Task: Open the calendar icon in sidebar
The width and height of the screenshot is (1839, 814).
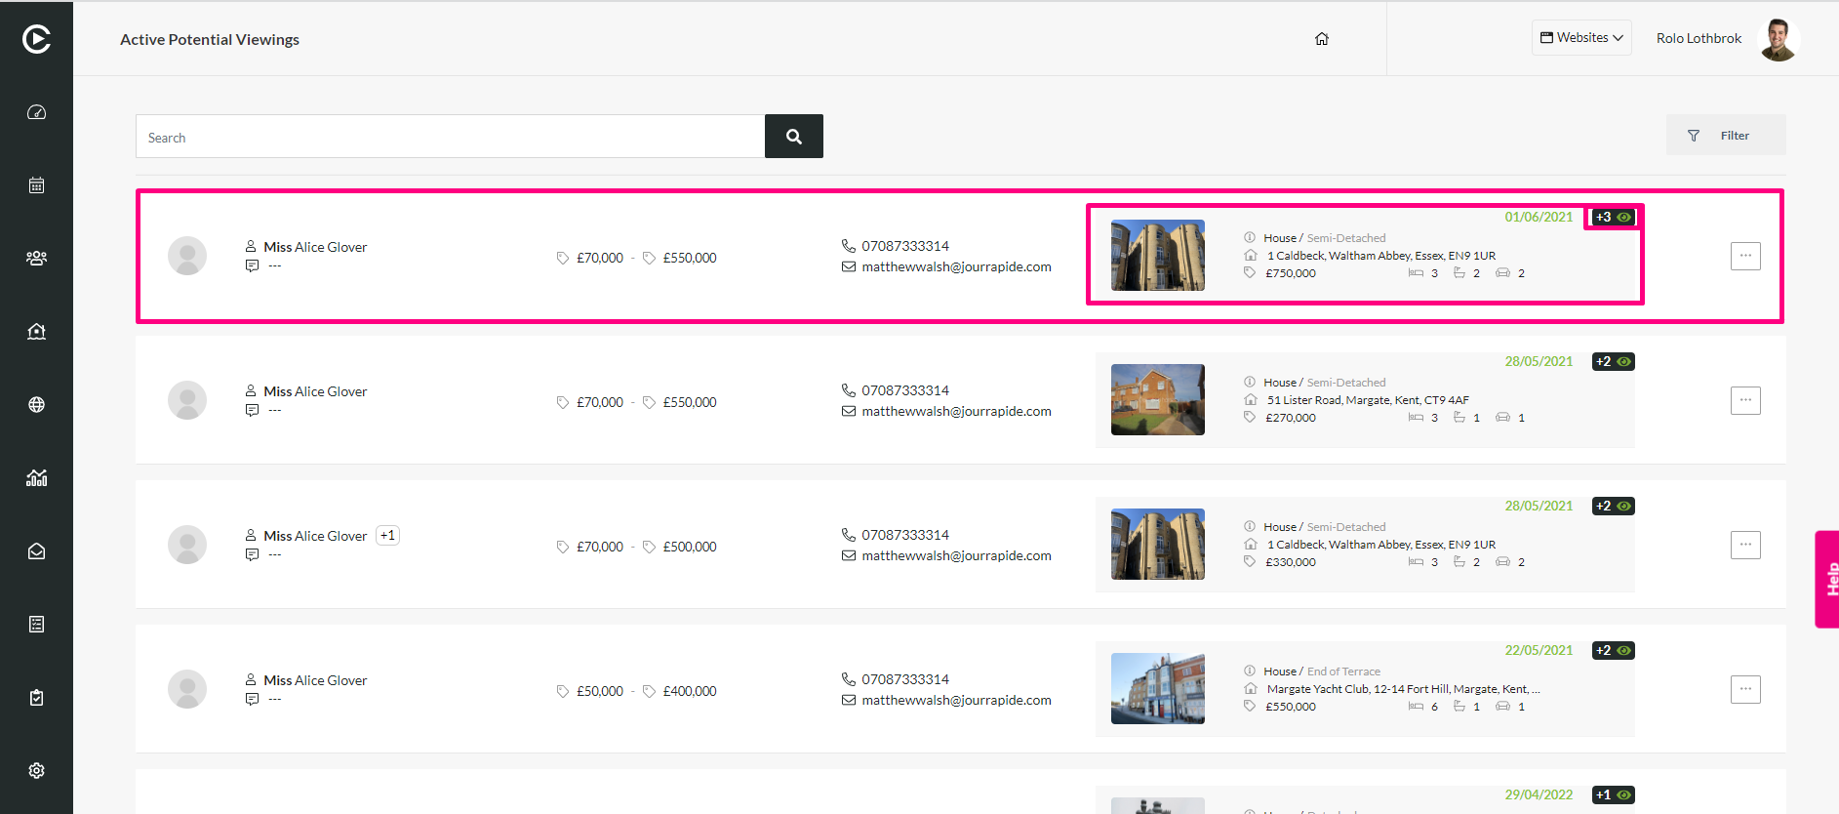Action: [36, 185]
